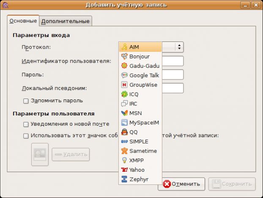Click the Bonjour protocol icon
Screen dimensions: 263x198
(124, 56)
